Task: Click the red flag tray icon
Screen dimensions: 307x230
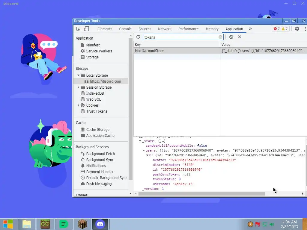Action: (x=258, y=224)
